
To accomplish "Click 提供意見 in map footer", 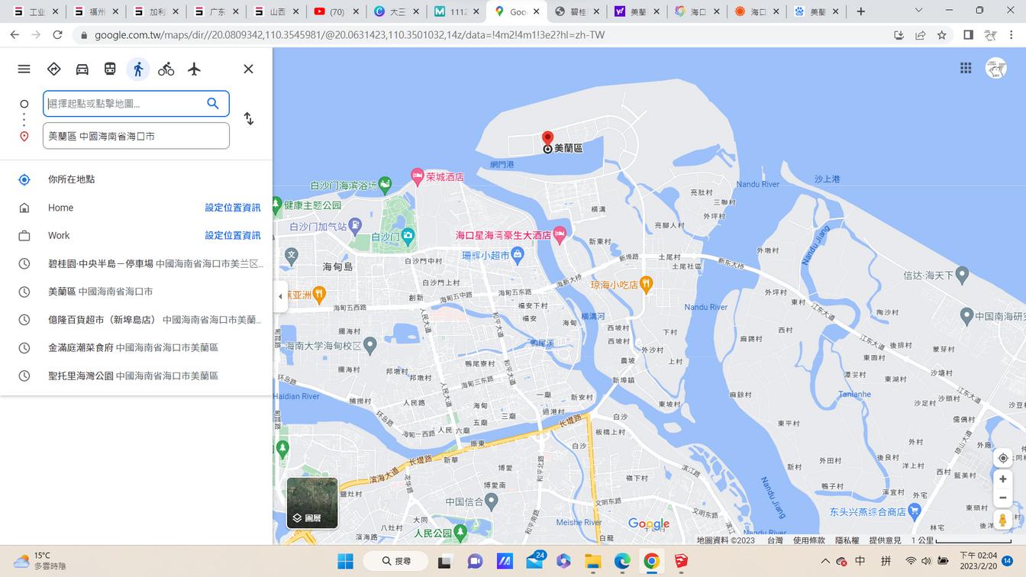I will coord(885,540).
